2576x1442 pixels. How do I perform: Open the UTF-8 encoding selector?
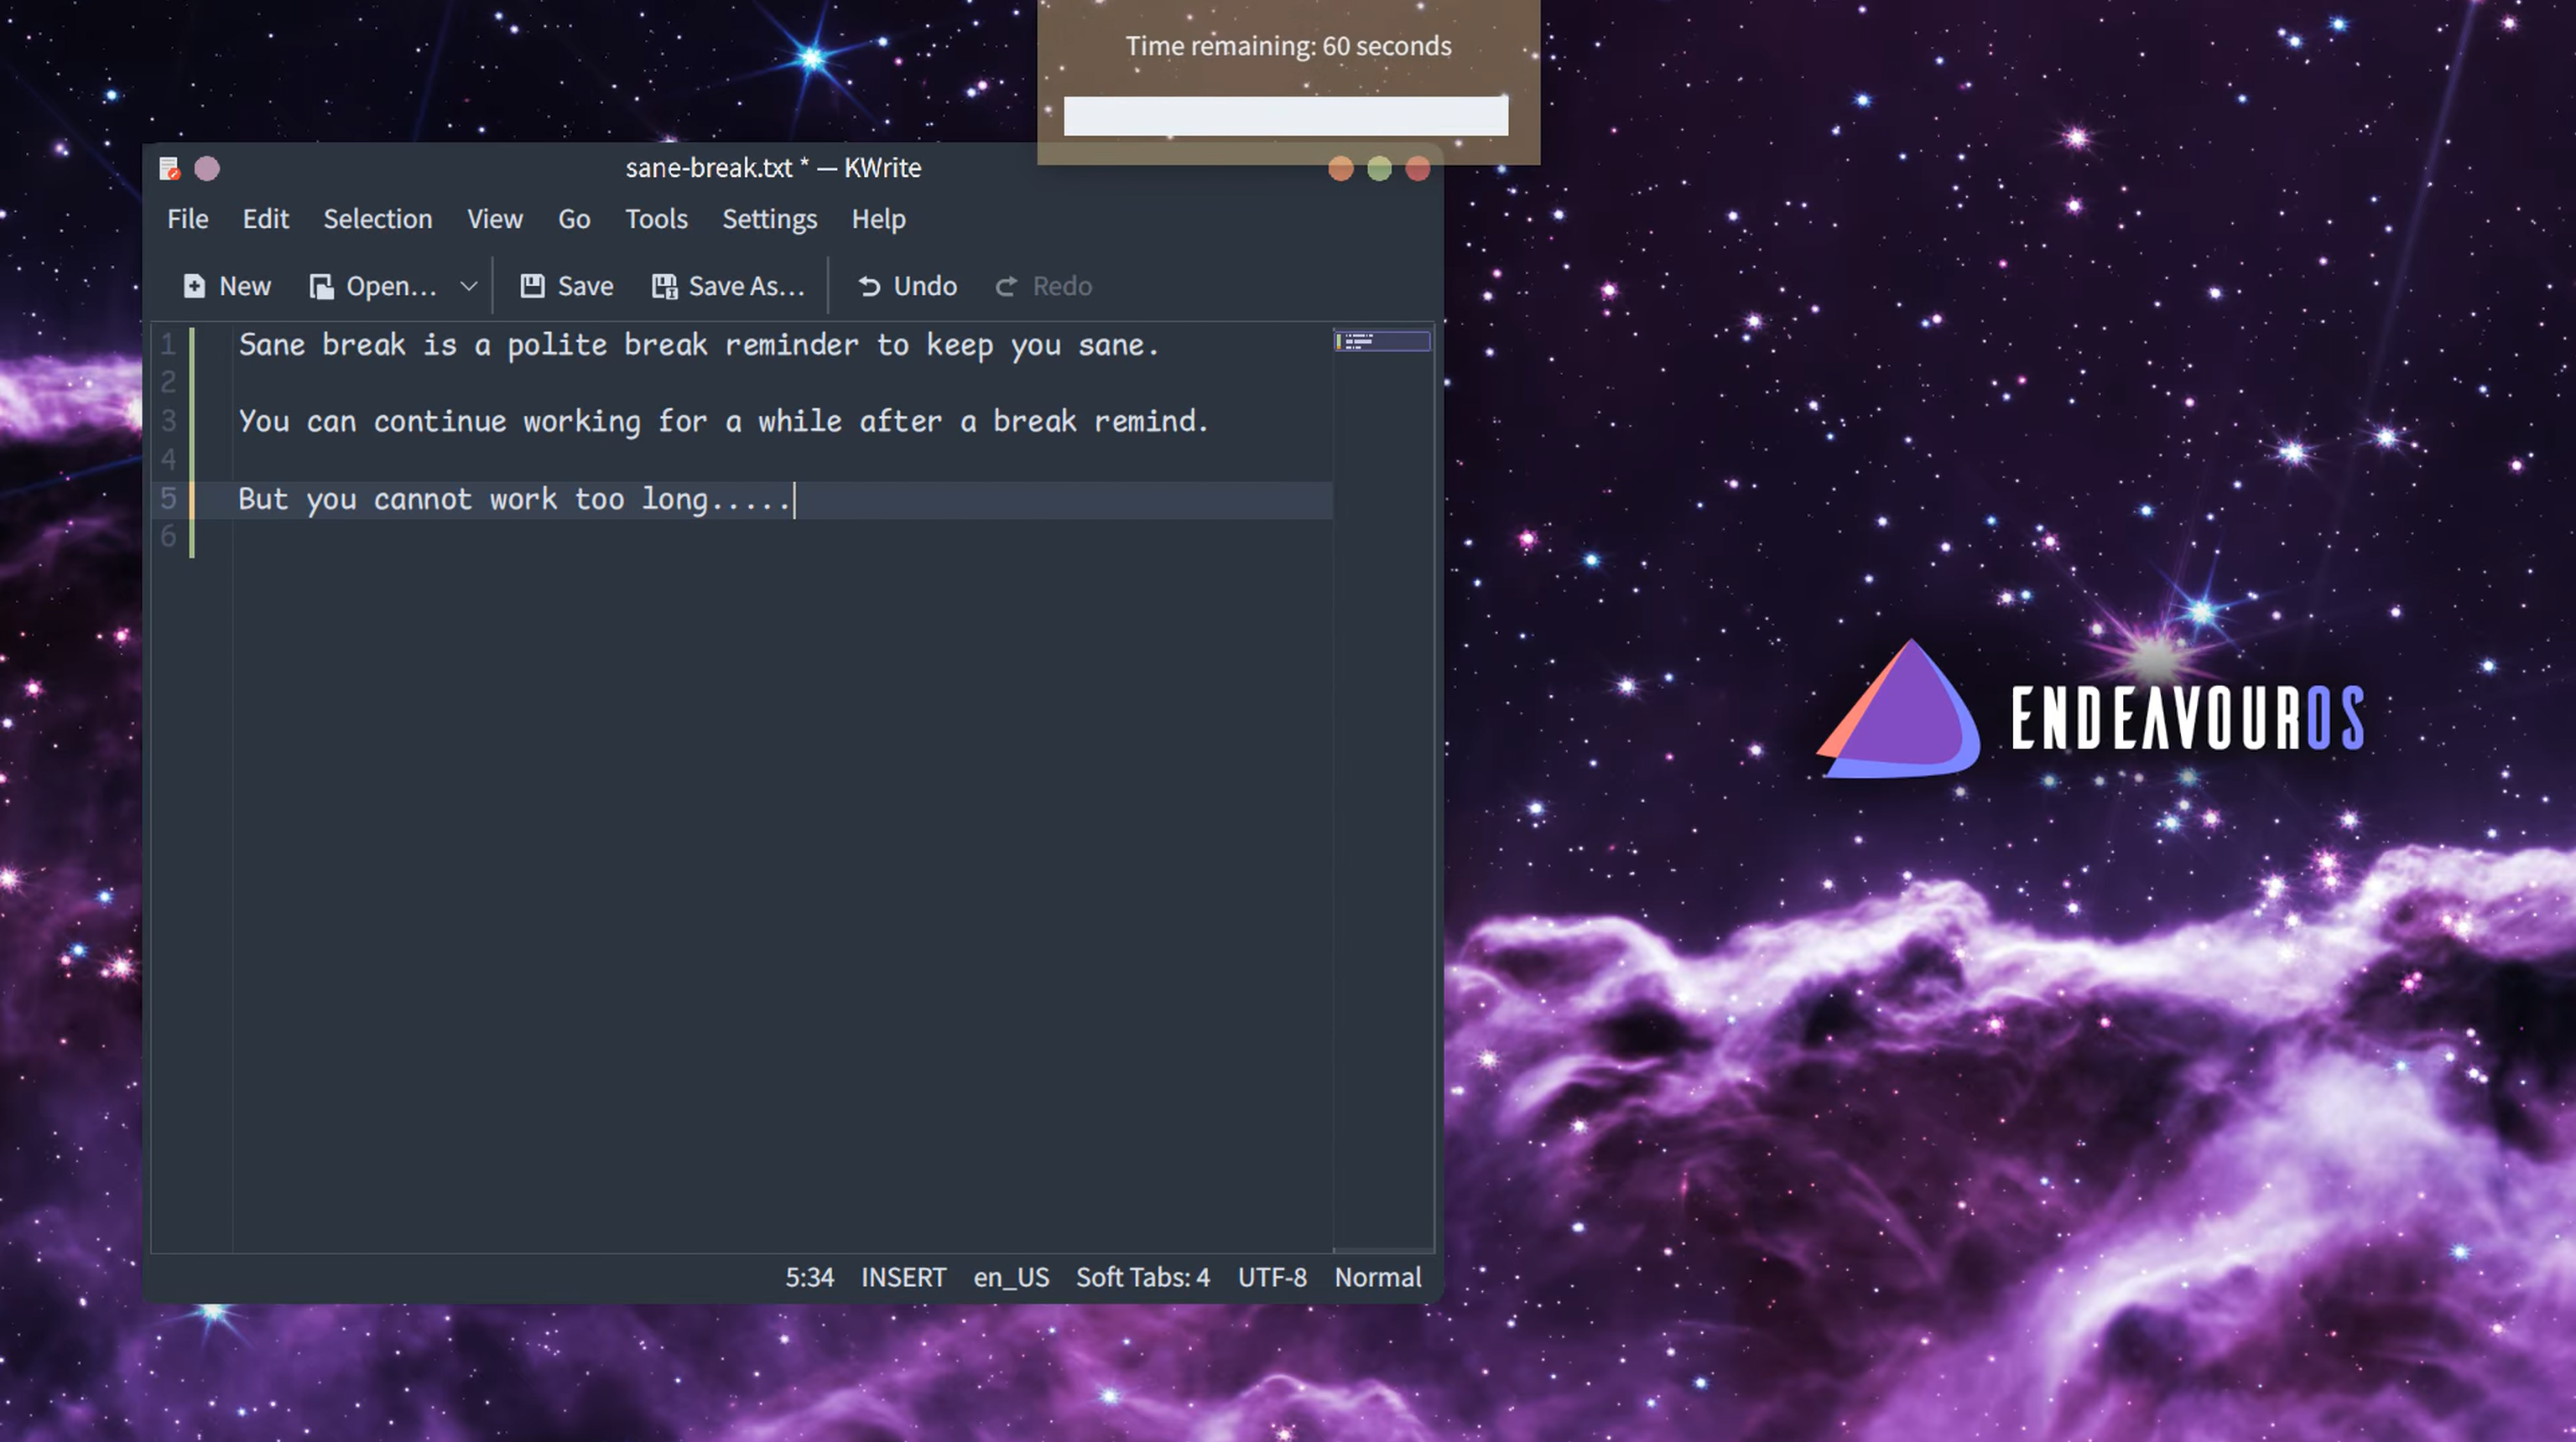pos(1272,1277)
